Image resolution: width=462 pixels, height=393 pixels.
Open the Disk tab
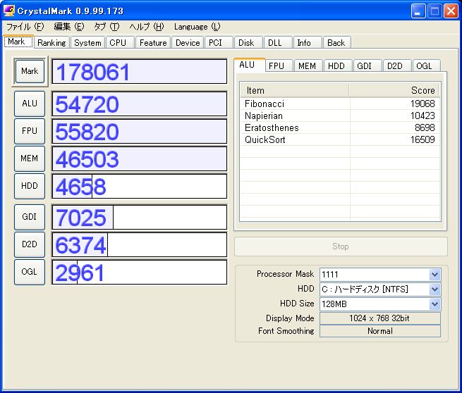pyautogui.click(x=246, y=43)
